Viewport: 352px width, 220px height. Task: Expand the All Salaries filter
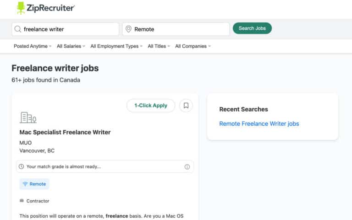tap(71, 46)
